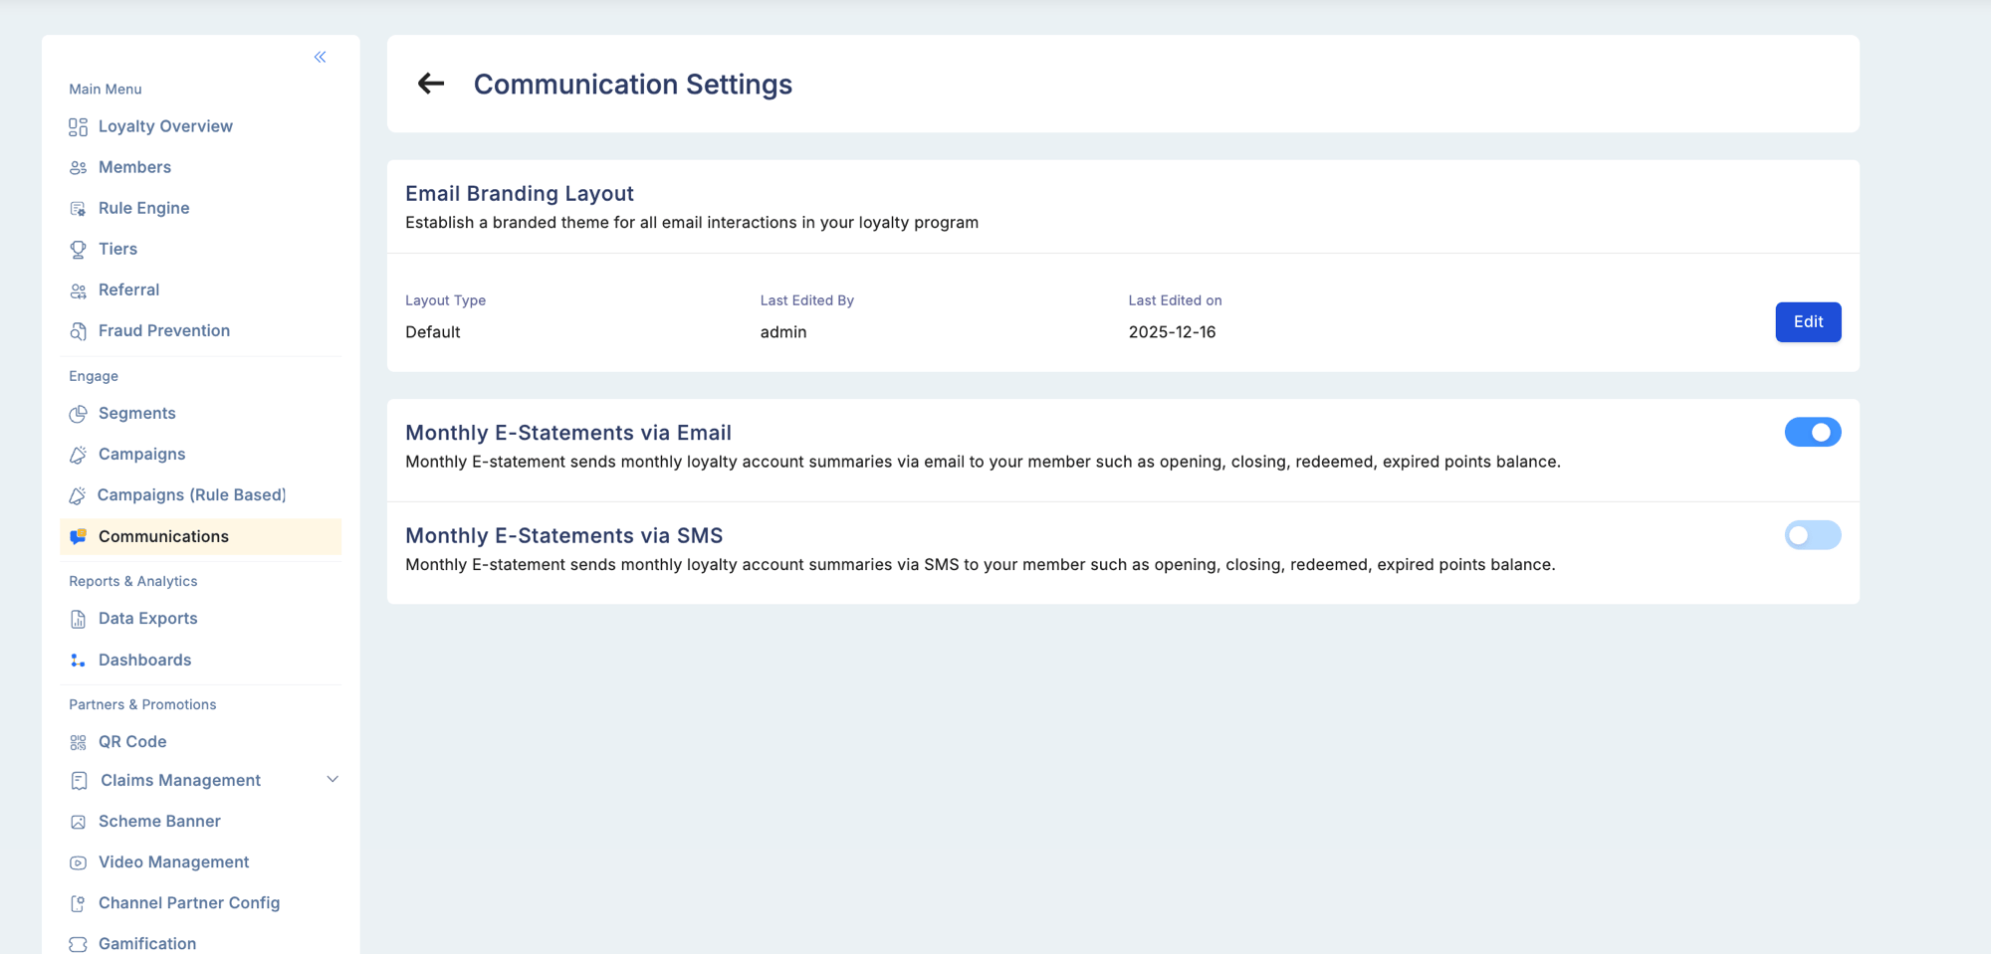Click the Scheme Banner image icon

point(78,822)
